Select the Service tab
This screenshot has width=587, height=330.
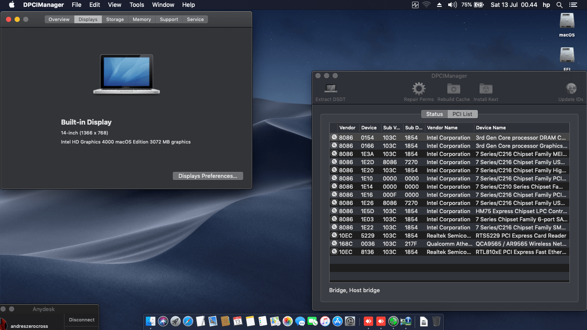pyautogui.click(x=195, y=19)
